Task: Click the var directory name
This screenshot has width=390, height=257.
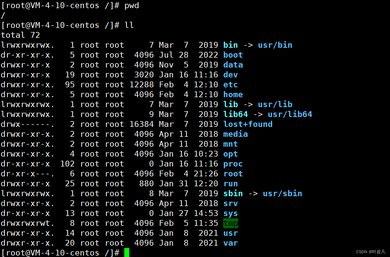Action: [x=231, y=243]
